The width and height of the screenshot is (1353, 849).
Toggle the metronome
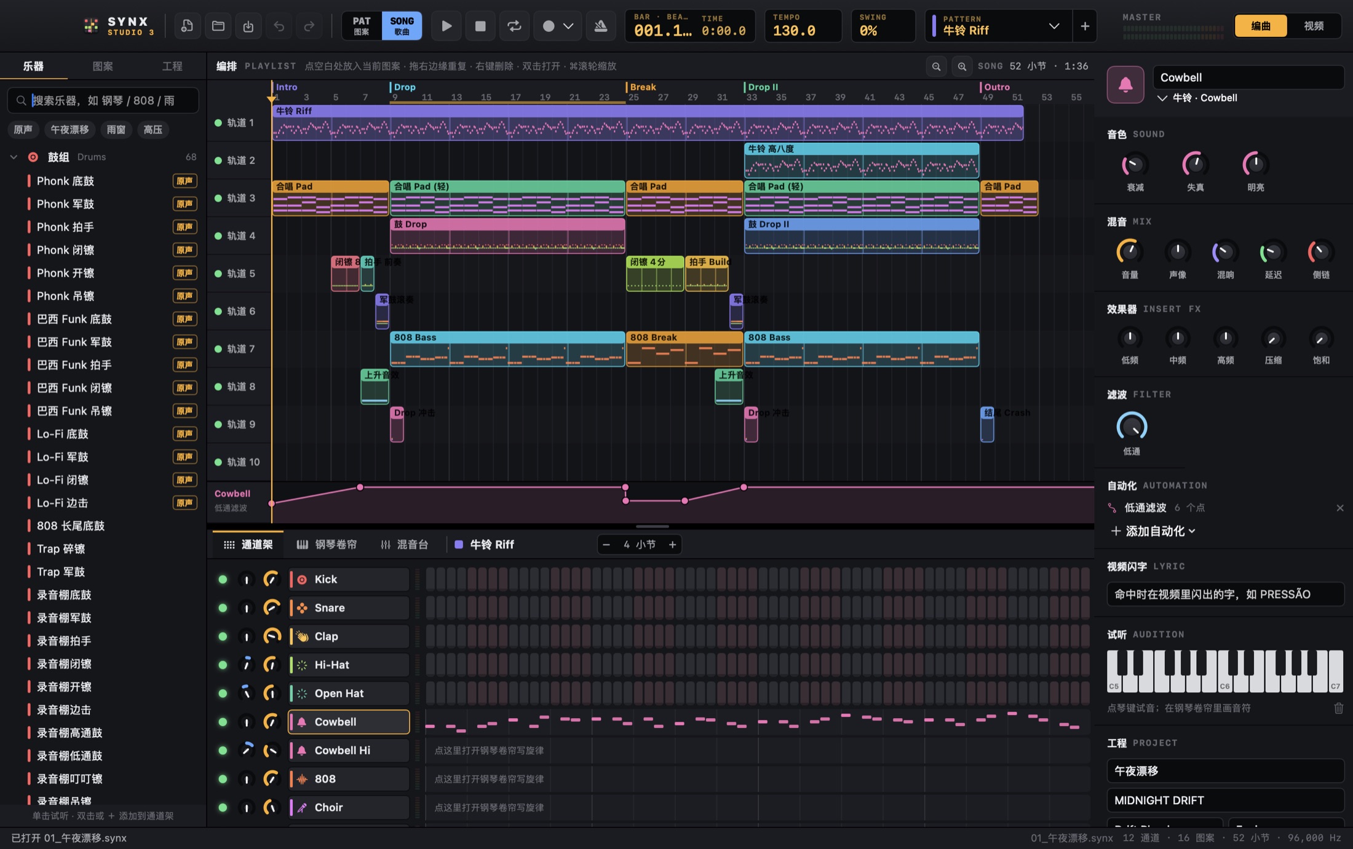coord(601,26)
